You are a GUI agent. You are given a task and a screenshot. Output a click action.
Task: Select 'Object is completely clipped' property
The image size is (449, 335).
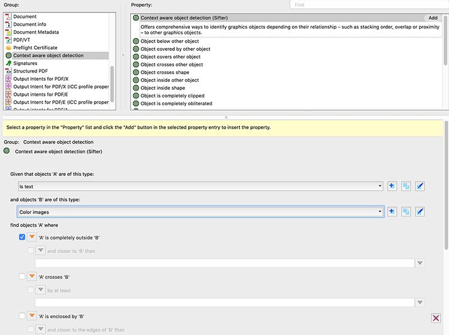click(172, 96)
